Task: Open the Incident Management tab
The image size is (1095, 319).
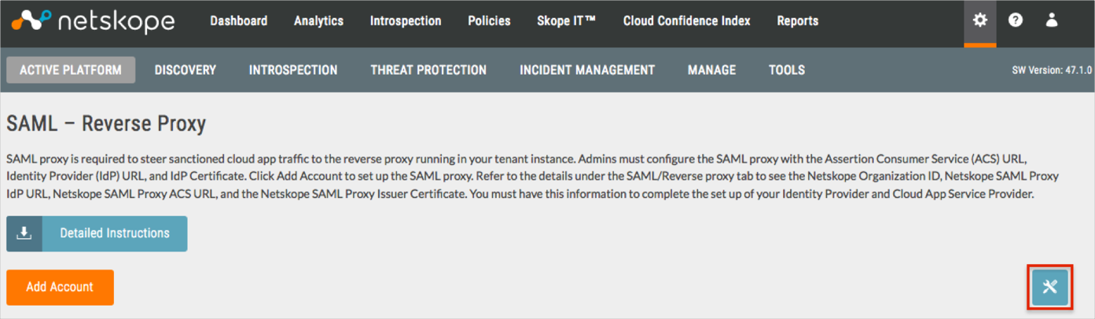Action: 586,70
